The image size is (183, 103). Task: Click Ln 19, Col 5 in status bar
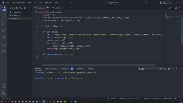pos(112,98)
